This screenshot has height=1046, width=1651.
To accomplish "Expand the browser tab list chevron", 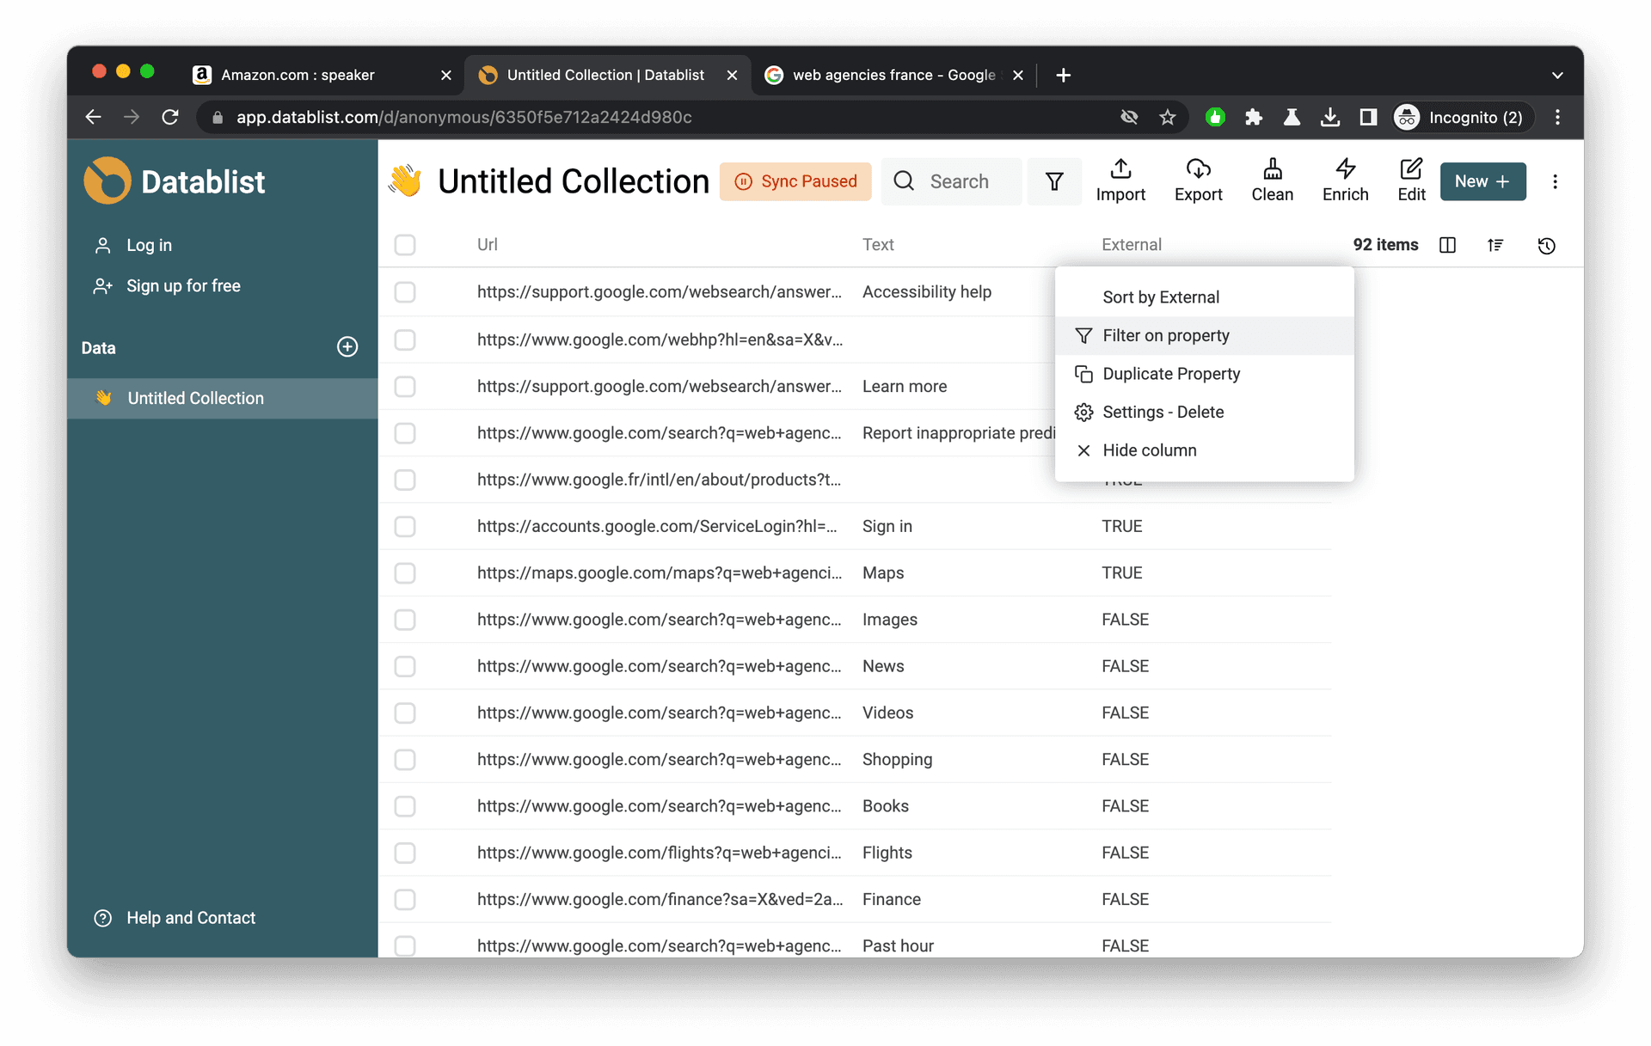I will point(1556,76).
